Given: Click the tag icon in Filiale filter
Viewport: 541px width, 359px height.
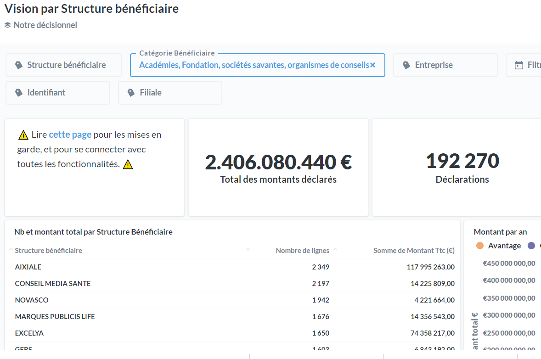Looking at the screenshot, I should [x=131, y=93].
